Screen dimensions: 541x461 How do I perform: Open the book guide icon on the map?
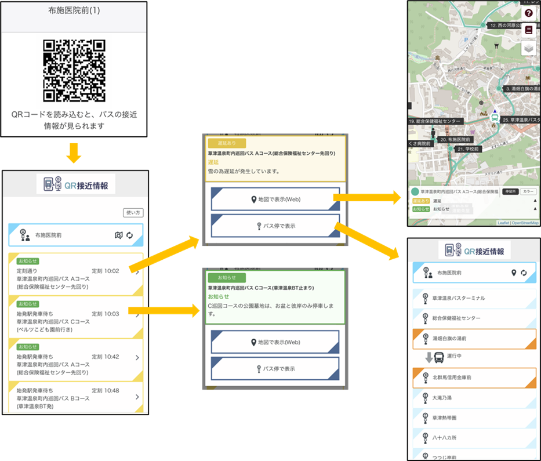coord(528,30)
